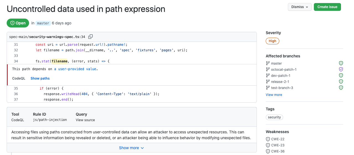
Task: Click Show paths under the CodeQL alert
Action: (40, 78)
